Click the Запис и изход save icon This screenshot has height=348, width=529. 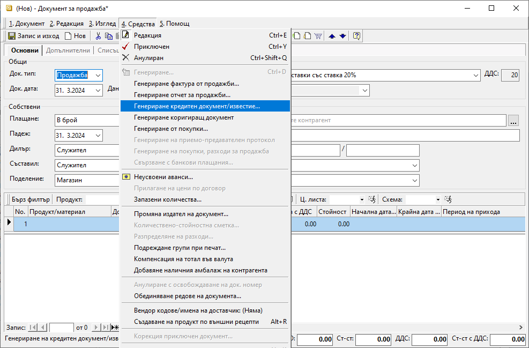pos(12,36)
